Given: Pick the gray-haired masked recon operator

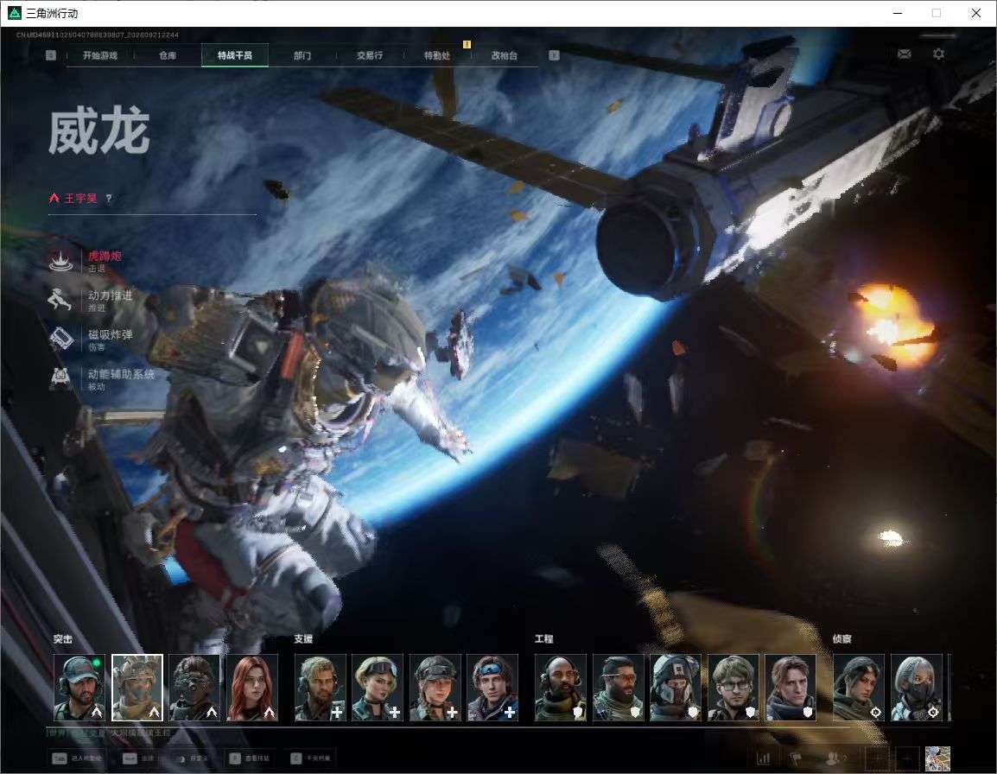Looking at the screenshot, I should (x=917, y=688).
